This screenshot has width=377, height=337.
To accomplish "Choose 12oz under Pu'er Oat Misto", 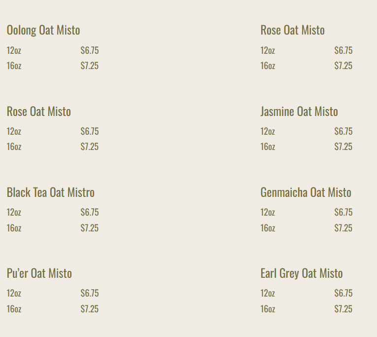I will click(x=14, y=293).
